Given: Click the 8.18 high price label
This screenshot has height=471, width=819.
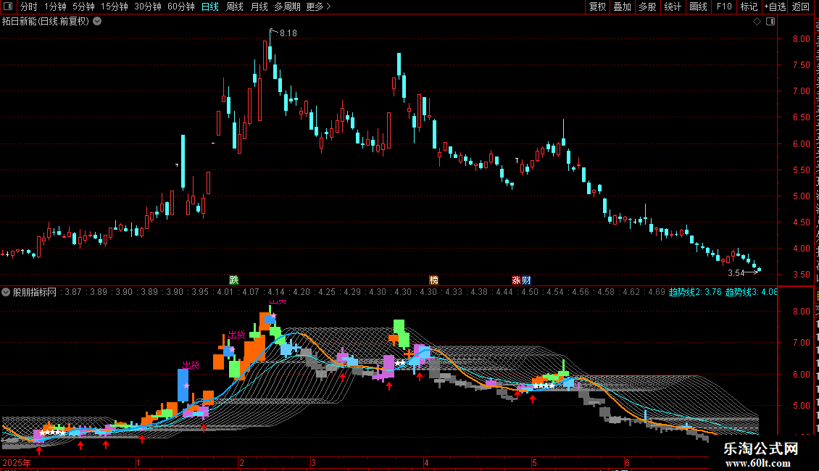Looking at the screenshot, I should click(x=288, y=33).
